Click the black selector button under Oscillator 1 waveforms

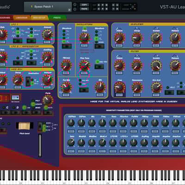coord(67,46)
